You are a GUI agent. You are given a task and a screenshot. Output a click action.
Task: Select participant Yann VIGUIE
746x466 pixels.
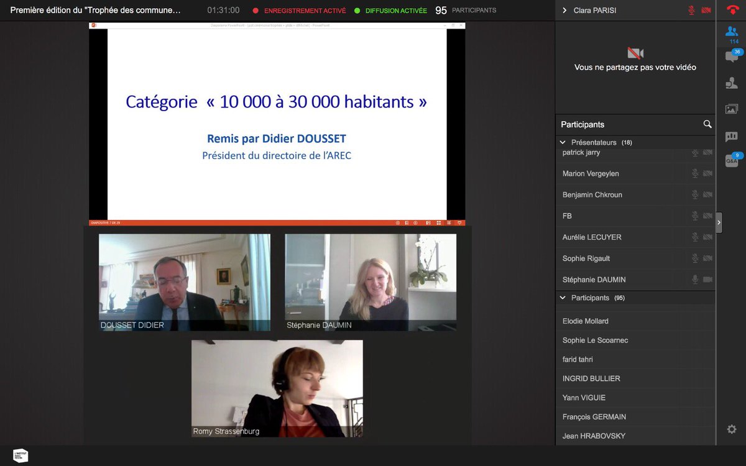635,398
